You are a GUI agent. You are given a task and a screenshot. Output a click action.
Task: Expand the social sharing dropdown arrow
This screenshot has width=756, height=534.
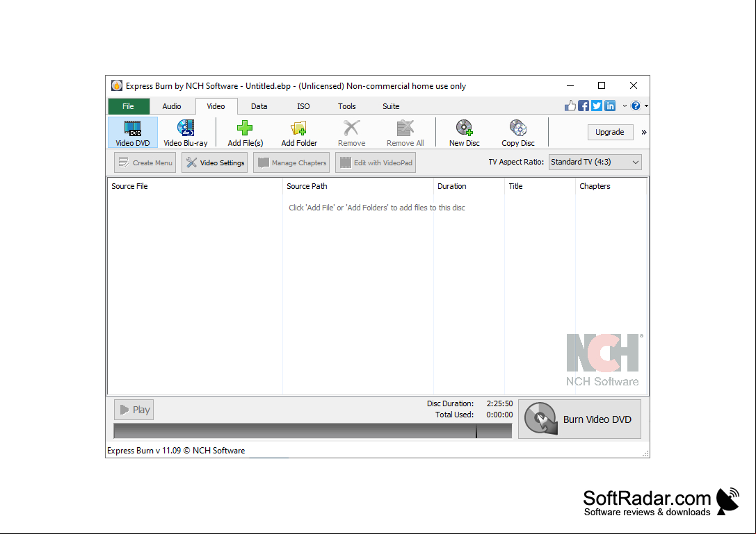tap(625, 106)
